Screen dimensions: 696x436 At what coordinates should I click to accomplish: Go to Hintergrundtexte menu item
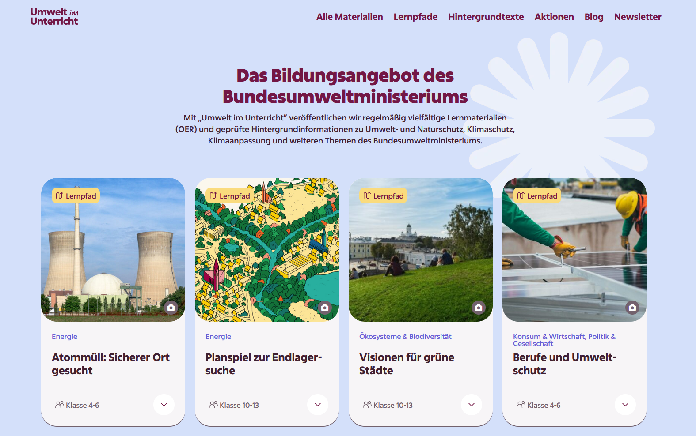point(486,17)
